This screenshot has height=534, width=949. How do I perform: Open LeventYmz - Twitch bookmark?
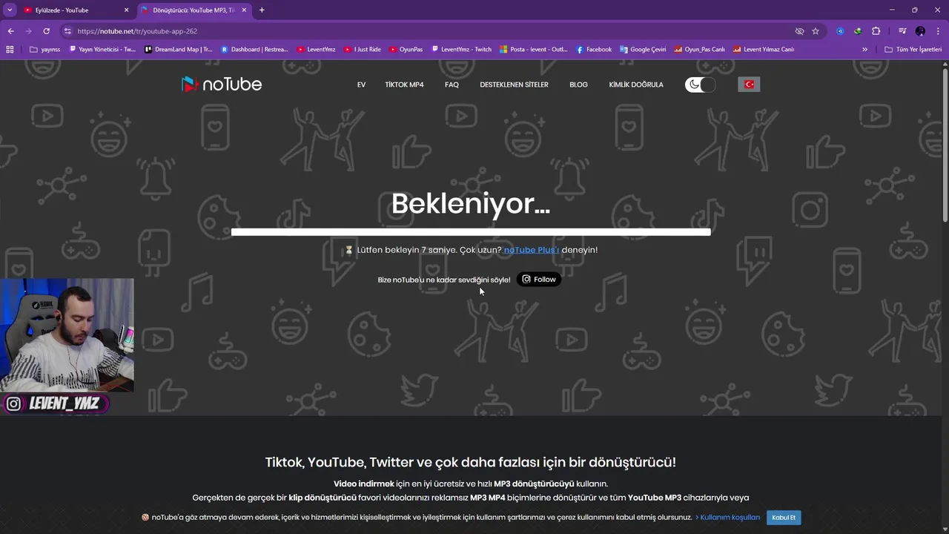[x=461, y=50]
